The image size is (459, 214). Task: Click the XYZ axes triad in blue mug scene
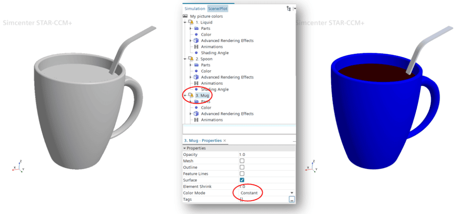(311, 166)
